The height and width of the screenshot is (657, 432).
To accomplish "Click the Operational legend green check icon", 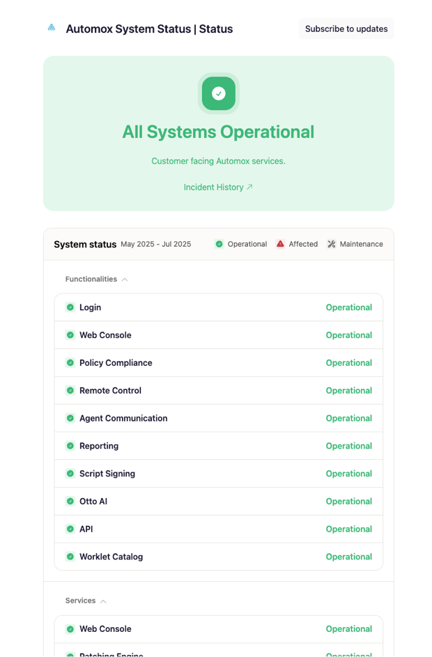I will coord(219,244).
